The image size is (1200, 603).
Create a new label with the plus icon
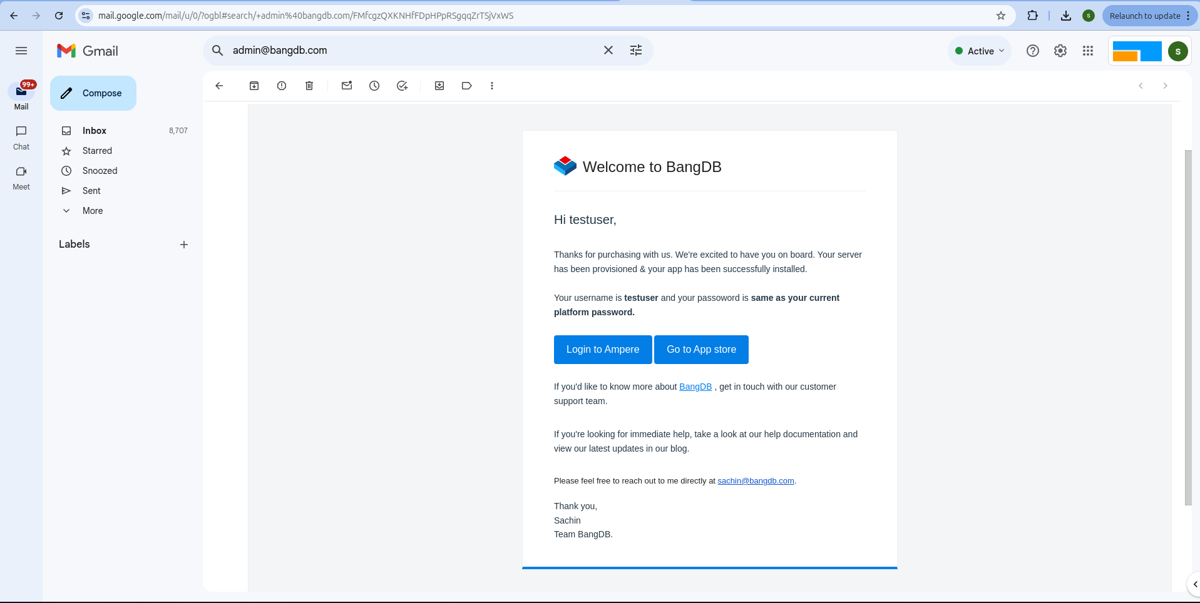184,245
